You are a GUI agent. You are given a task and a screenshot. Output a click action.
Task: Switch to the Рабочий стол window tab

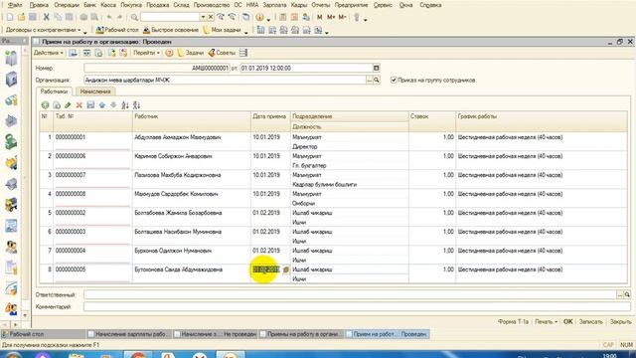[43, 334]
